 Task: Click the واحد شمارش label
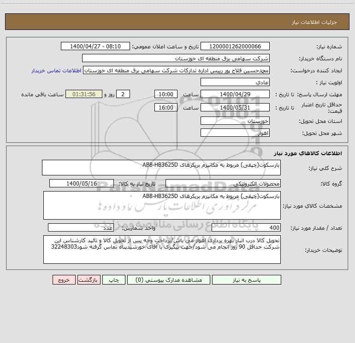pyautogui.click(x=139, y=228)
